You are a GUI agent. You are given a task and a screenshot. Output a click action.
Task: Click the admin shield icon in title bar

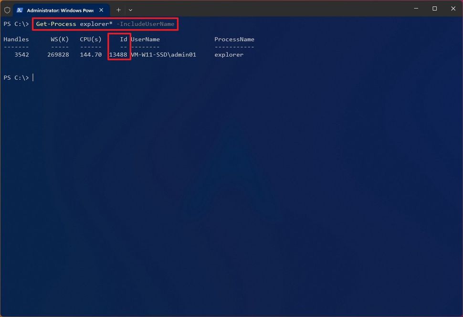coord(7,10)
